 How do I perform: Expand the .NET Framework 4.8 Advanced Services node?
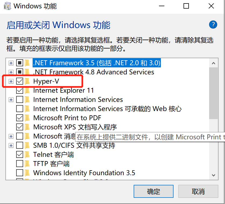click(x=11, y=72)
